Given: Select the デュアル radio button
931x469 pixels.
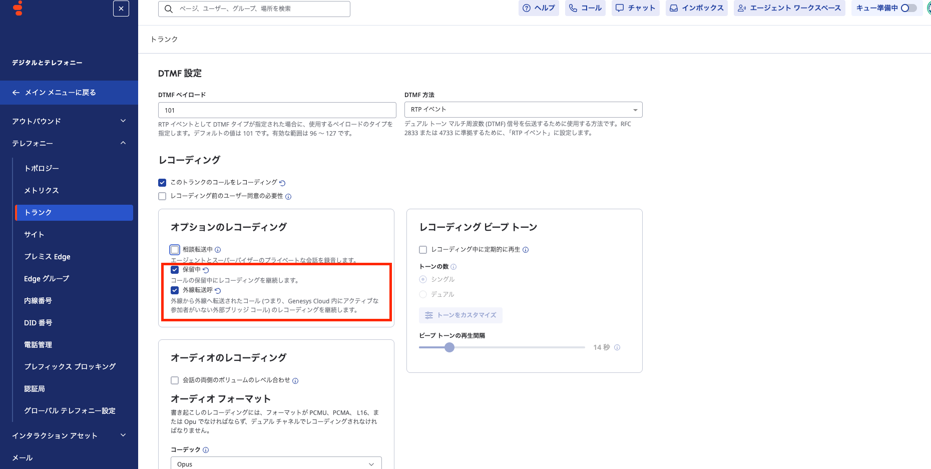Looking at the screenshot, I should [423, 294].
